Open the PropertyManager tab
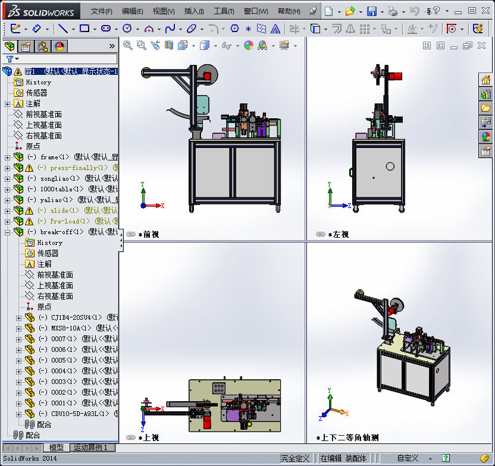The image size is (495, 466). click(26, 46)
